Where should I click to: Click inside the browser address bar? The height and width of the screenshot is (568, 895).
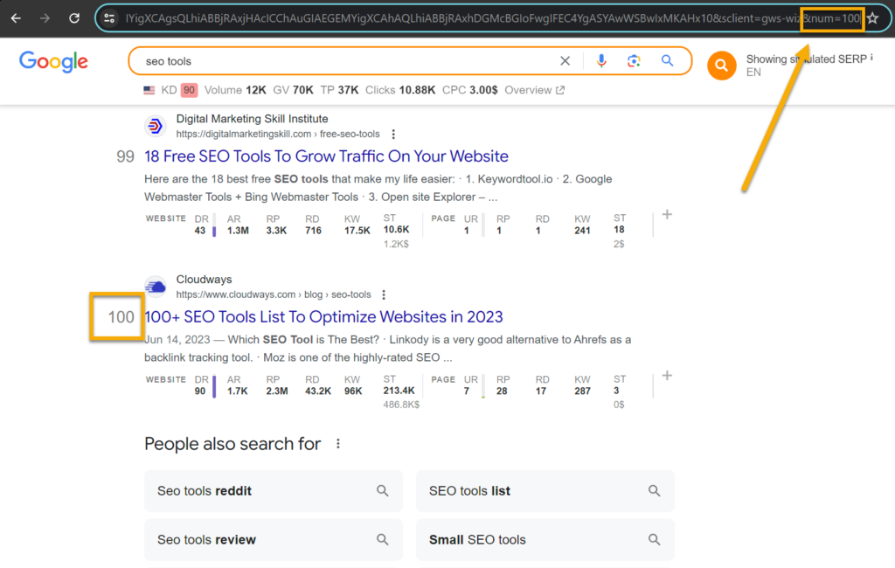pyautogui.click(x=437, y=17)
